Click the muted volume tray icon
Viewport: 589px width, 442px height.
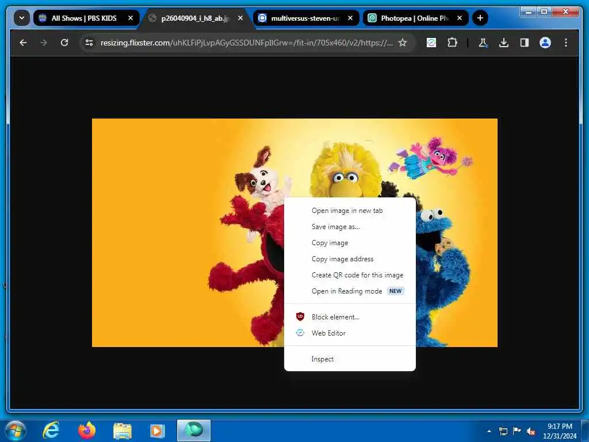(531, 432)
